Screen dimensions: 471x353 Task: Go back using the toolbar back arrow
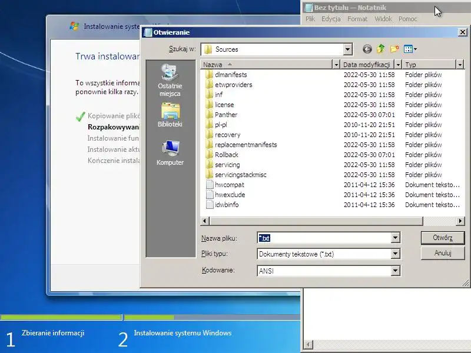(367, 49)
